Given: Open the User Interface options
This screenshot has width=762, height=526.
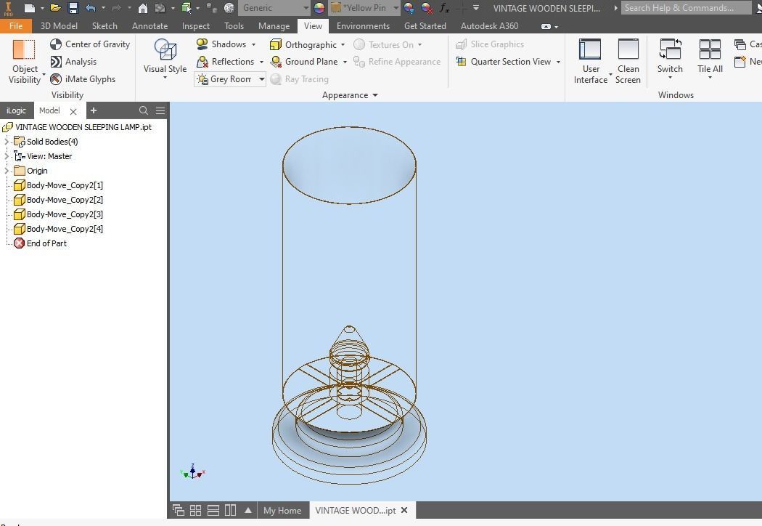Looking at the screenshot, I should coord(591,62).
